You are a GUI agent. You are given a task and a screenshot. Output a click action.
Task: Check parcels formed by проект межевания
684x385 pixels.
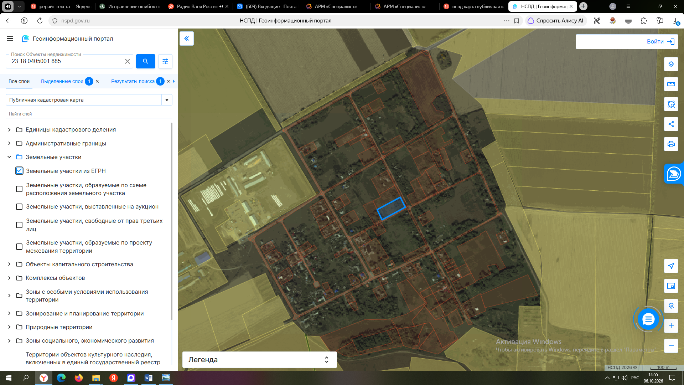pos(19,247)
